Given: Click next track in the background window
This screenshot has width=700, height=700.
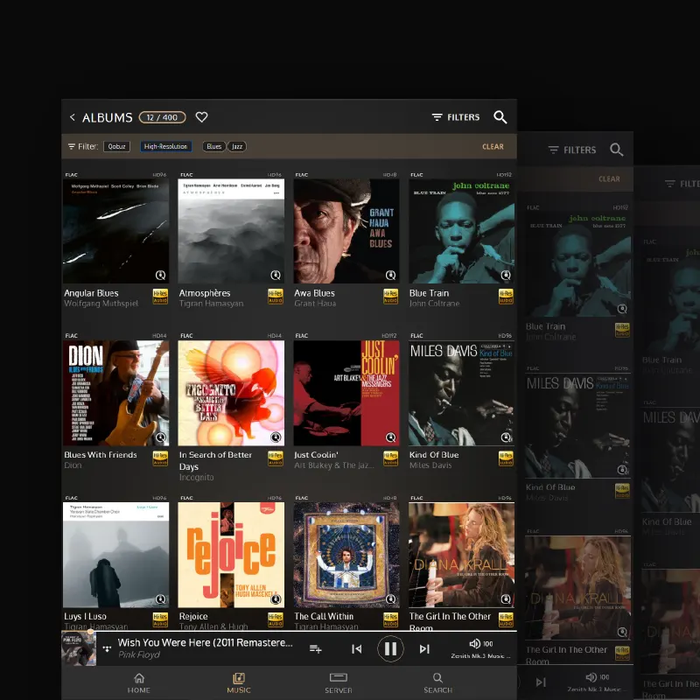Looking at the screenshot, I should 541,682.
